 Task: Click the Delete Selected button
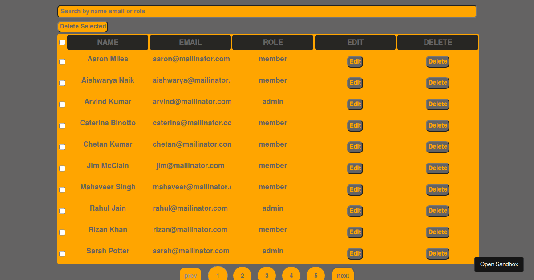pos(82,26)
